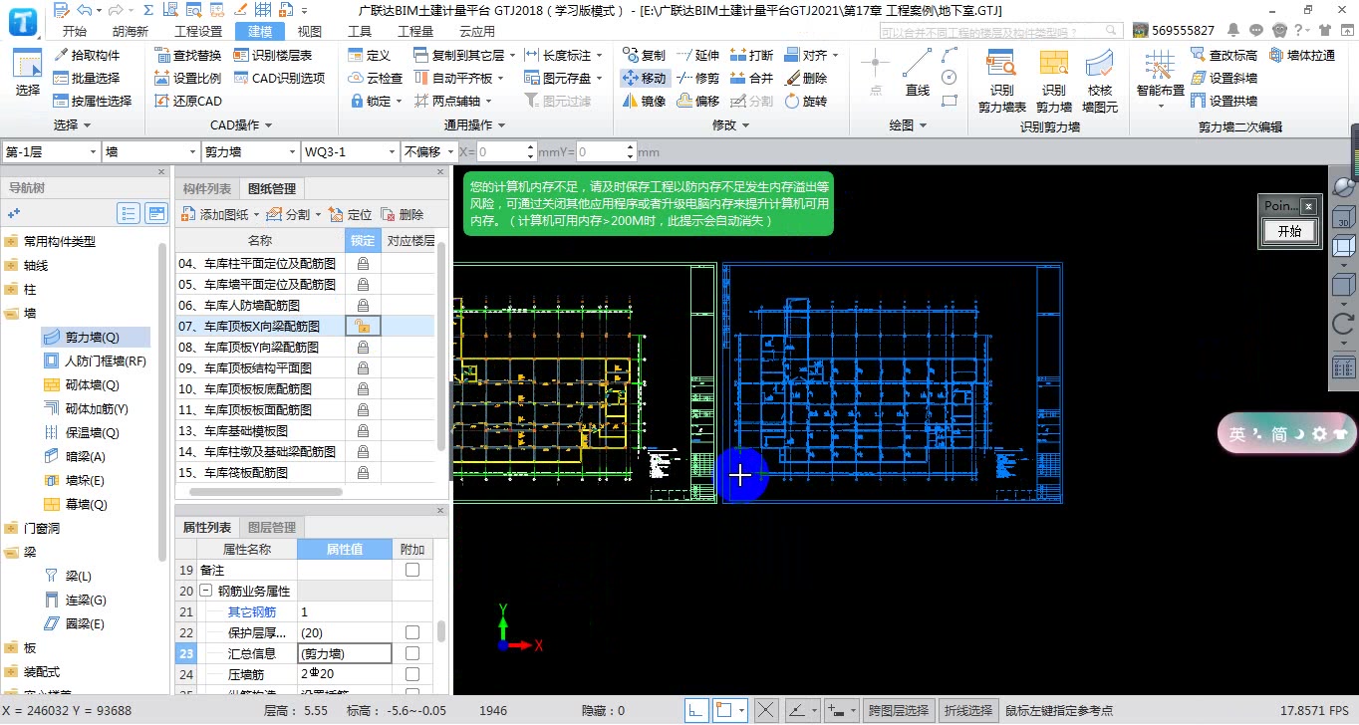Switch to the 视图 ribbon tab
Screen dimensions: 1359x725
click(x=310, y=31)
